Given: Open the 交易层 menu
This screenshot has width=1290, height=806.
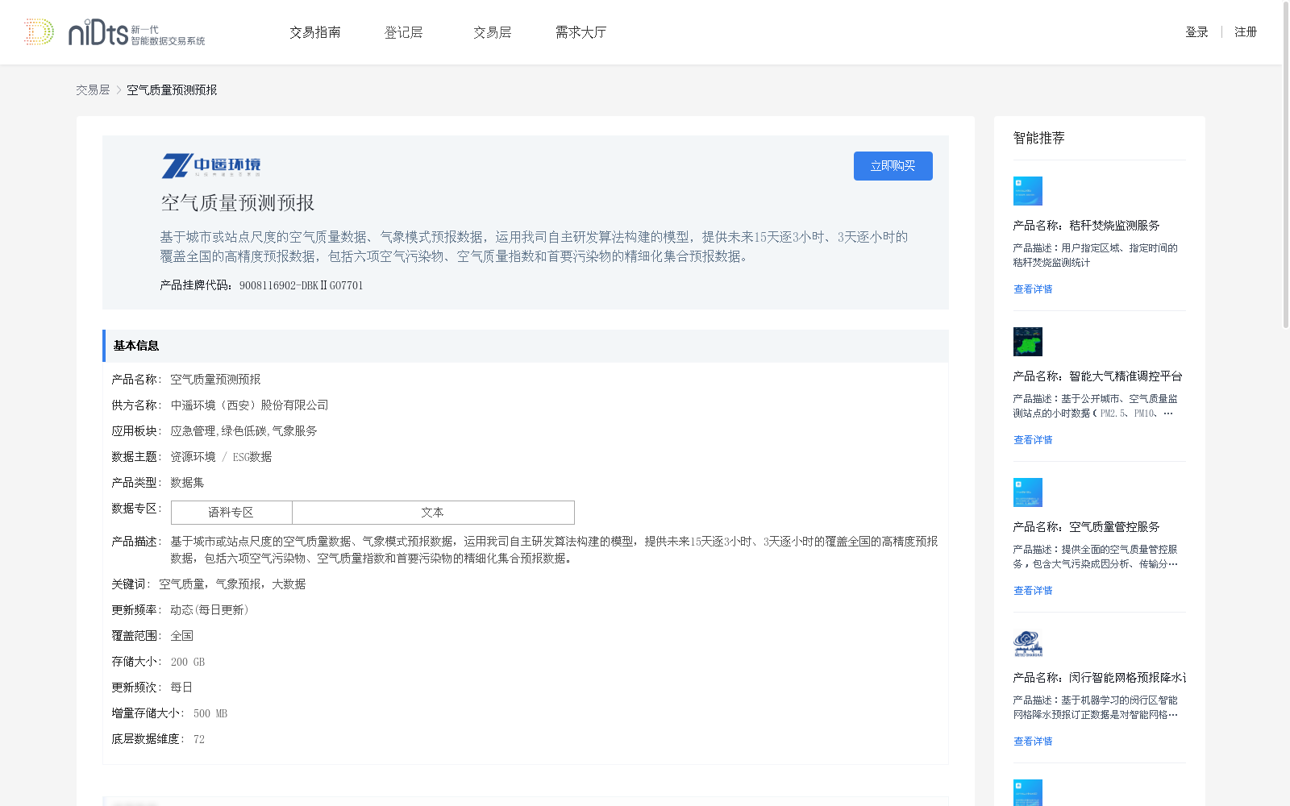Looking at the screenshot, I should click(493, 32).
